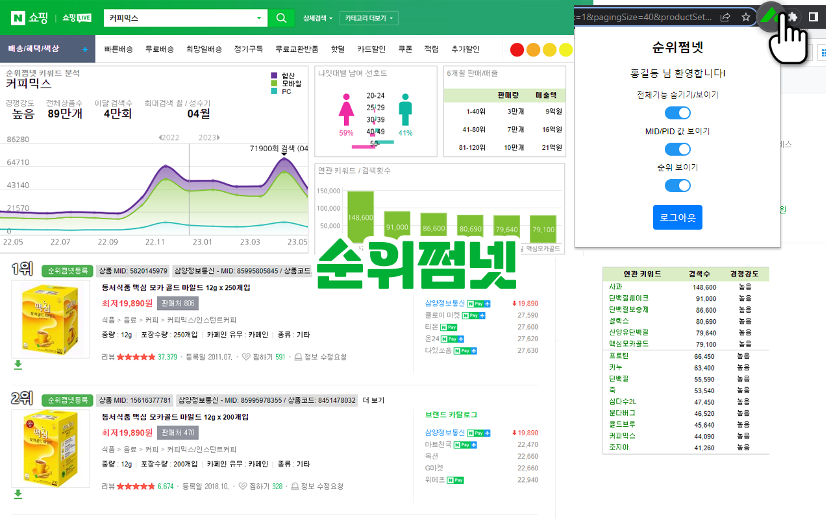Screen dimensions: 831x519
Task: Click 단백질쉐이크 in the related keyword table
Action: (628, 298)
